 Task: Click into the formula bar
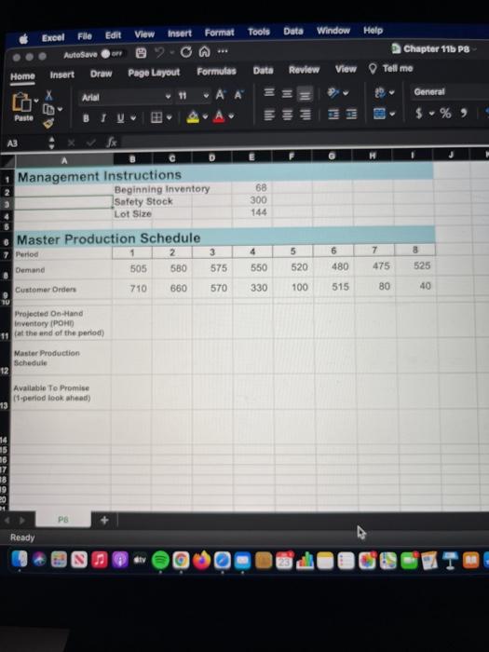pos(306,140)
